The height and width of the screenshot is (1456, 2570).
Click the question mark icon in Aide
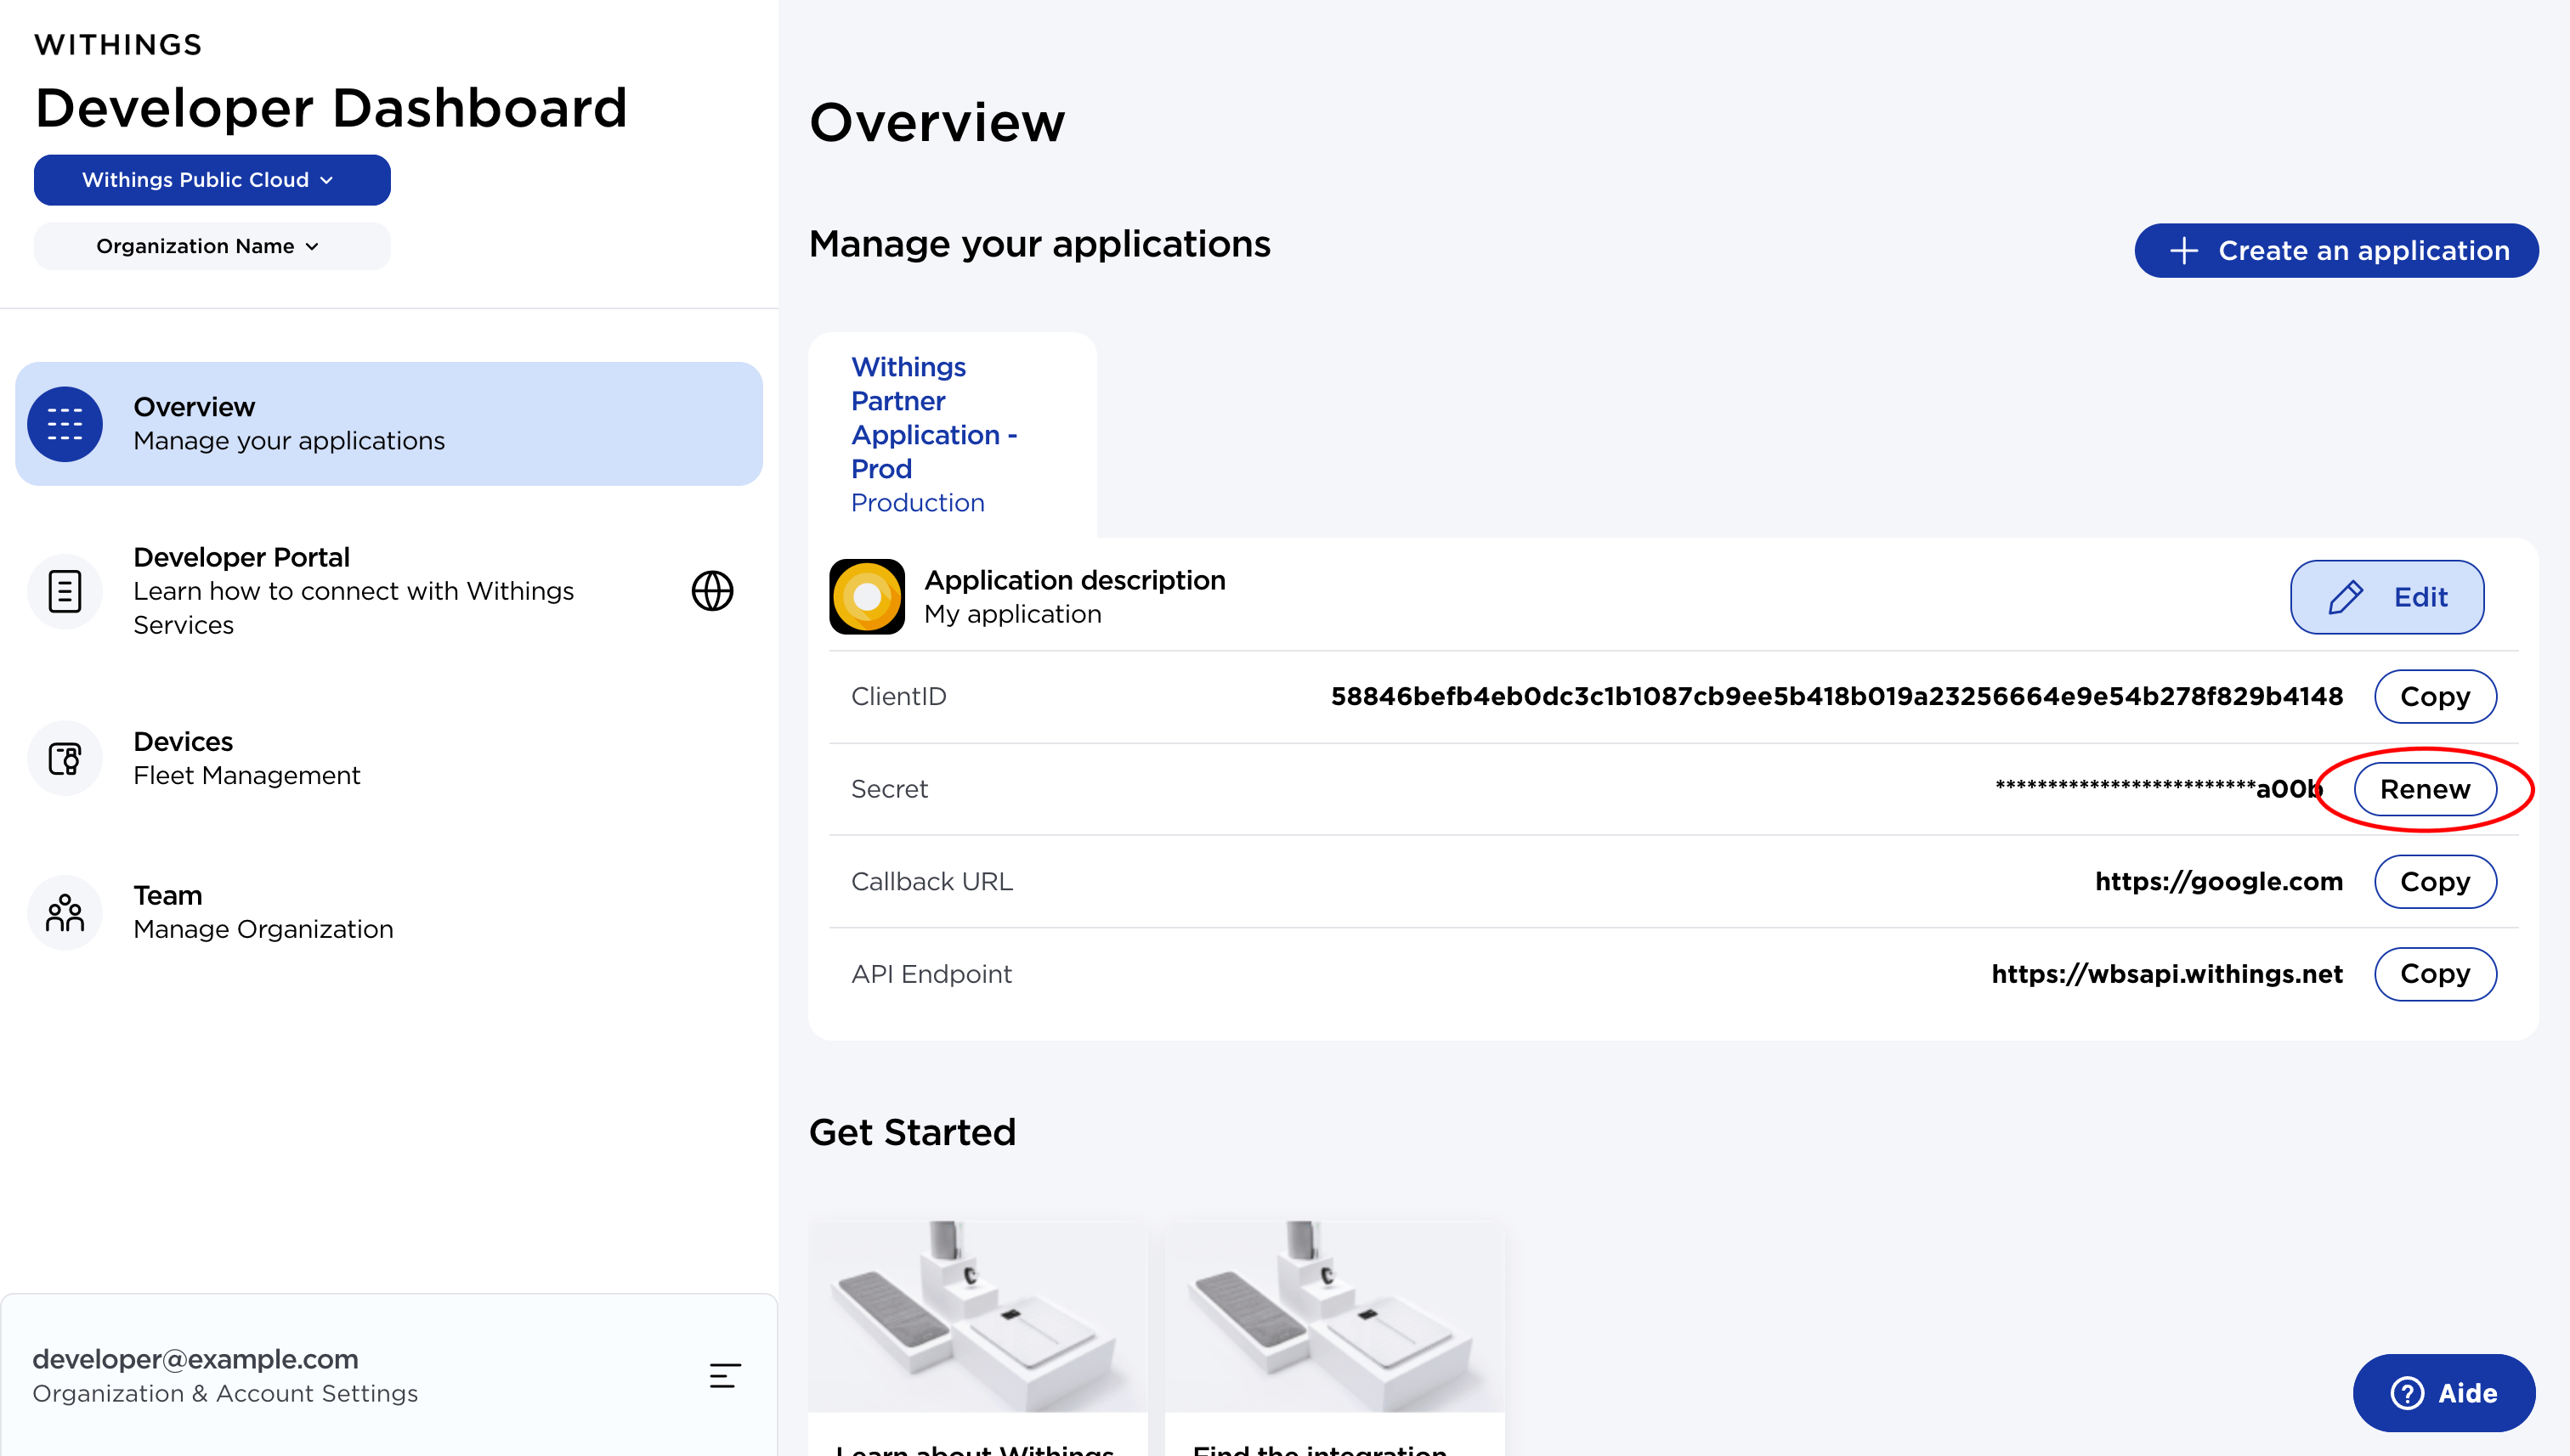point(2407,1393)
